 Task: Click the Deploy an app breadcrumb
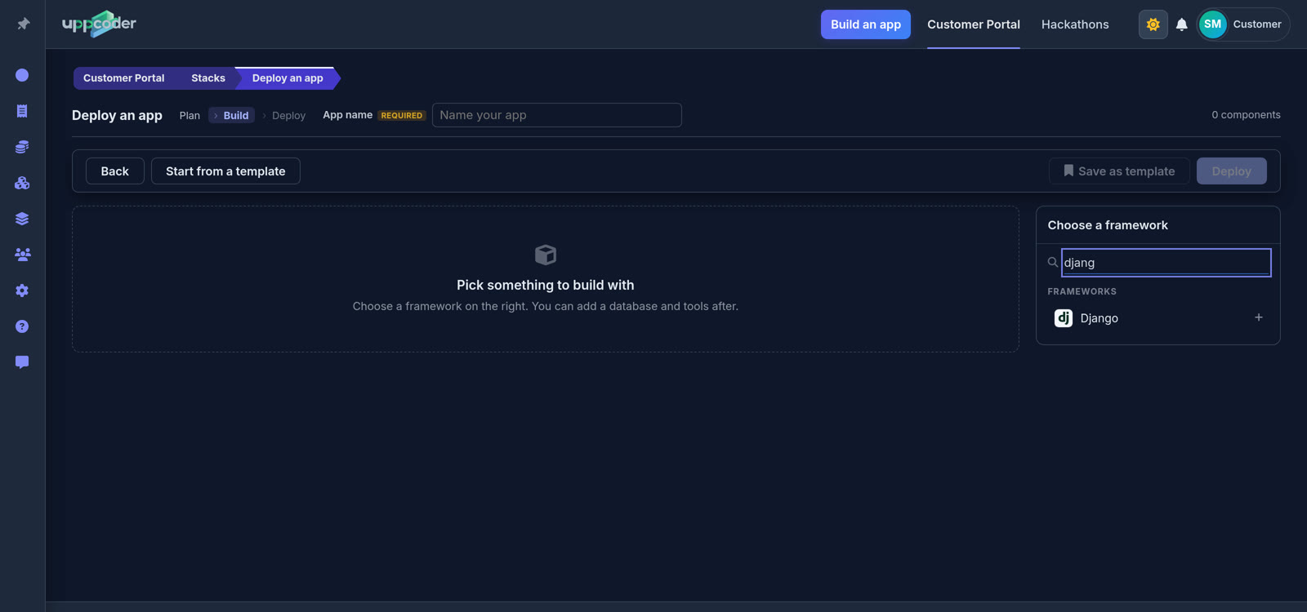tap(288, 78)
